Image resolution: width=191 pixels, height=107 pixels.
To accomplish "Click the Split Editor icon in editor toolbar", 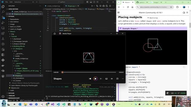I will tap(110, 6).
